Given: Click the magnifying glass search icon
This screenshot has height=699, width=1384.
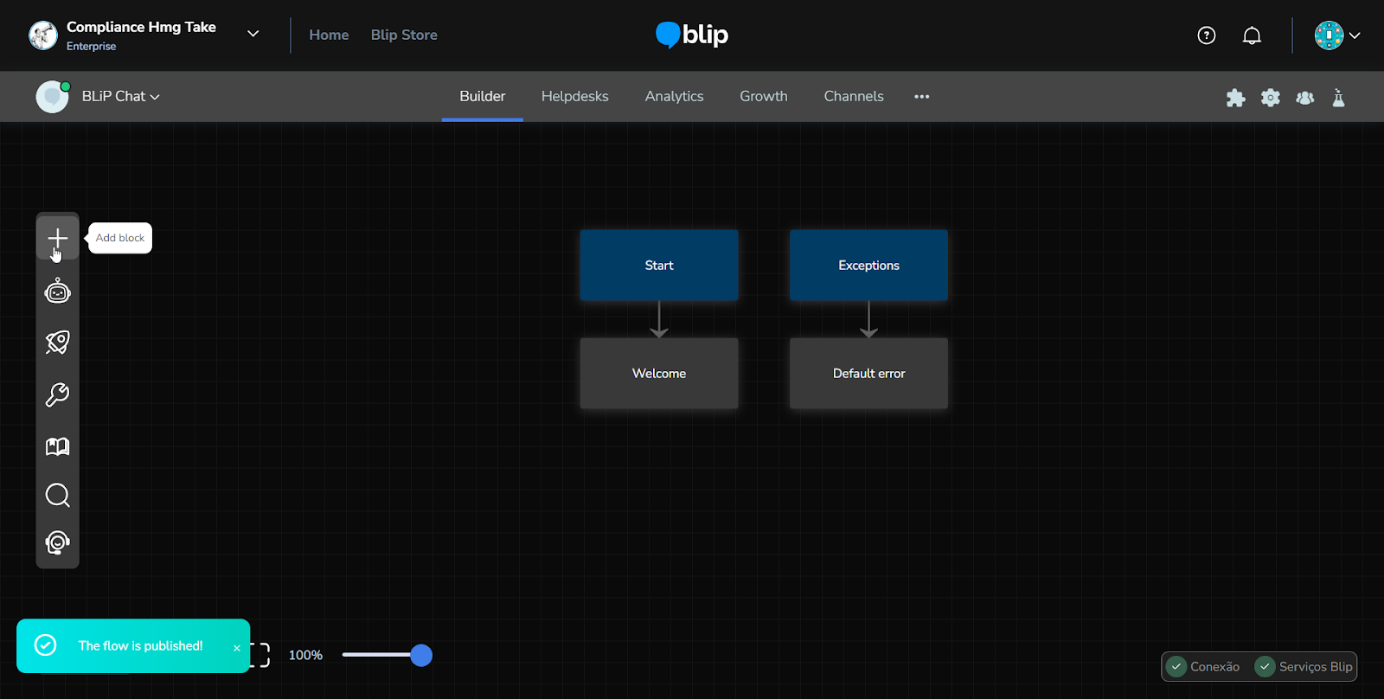Looking at the screenshot, I should 57,496.
